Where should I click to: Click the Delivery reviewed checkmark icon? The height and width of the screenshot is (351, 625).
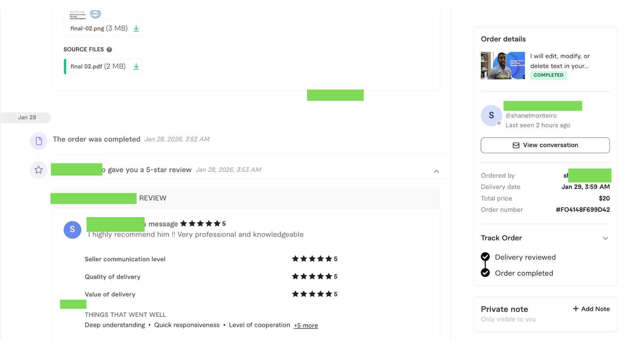[485, 257]
